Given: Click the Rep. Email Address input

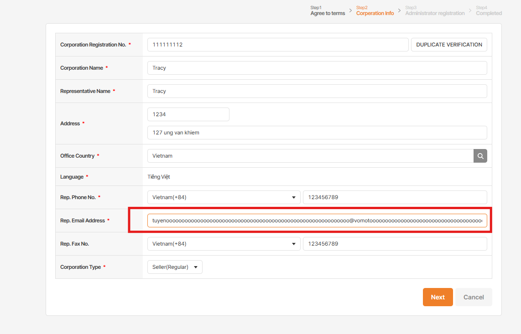Looking at the screenshot, I should coord(317,221).
